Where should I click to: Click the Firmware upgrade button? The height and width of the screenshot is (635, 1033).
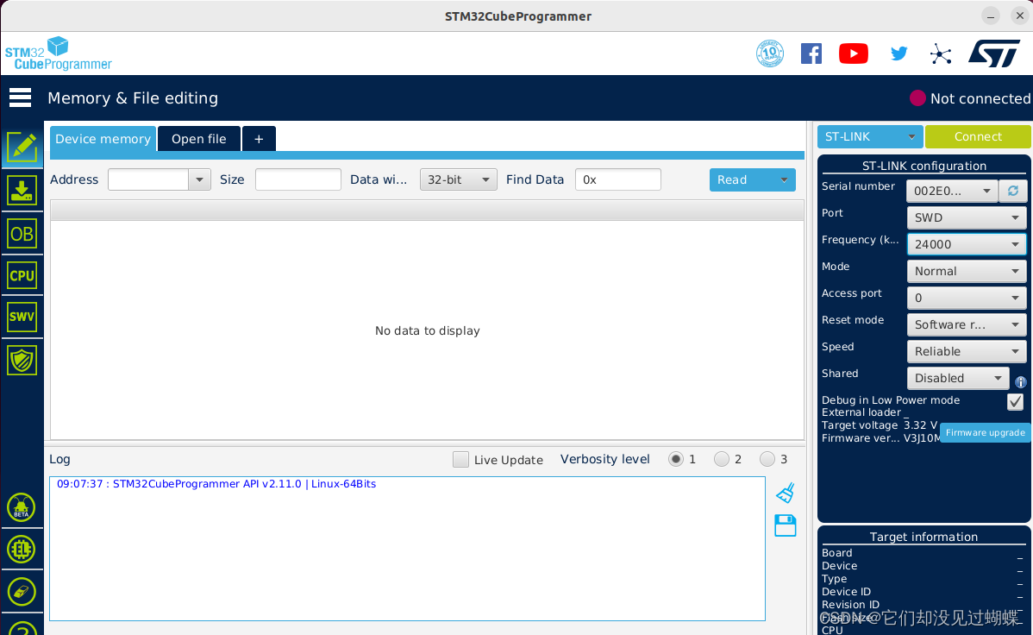tap(985, 432)
